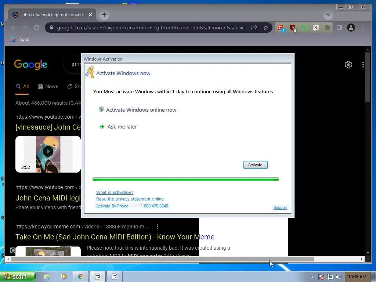Open Chrome three-dot menu

(363, 28)
